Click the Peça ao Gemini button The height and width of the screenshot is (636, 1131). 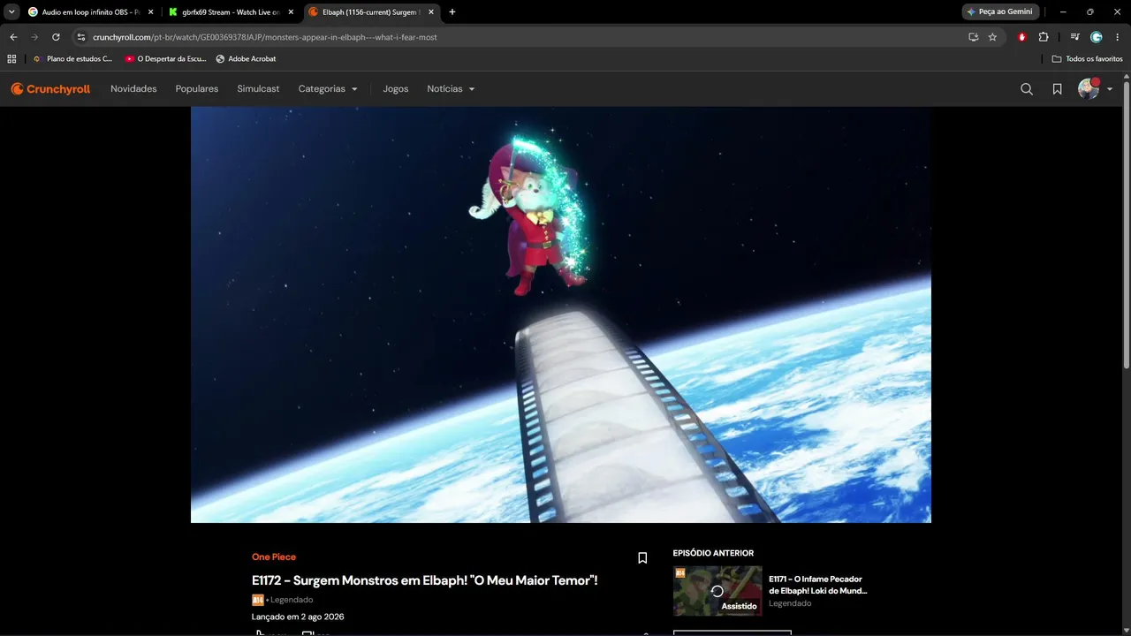1000,12
